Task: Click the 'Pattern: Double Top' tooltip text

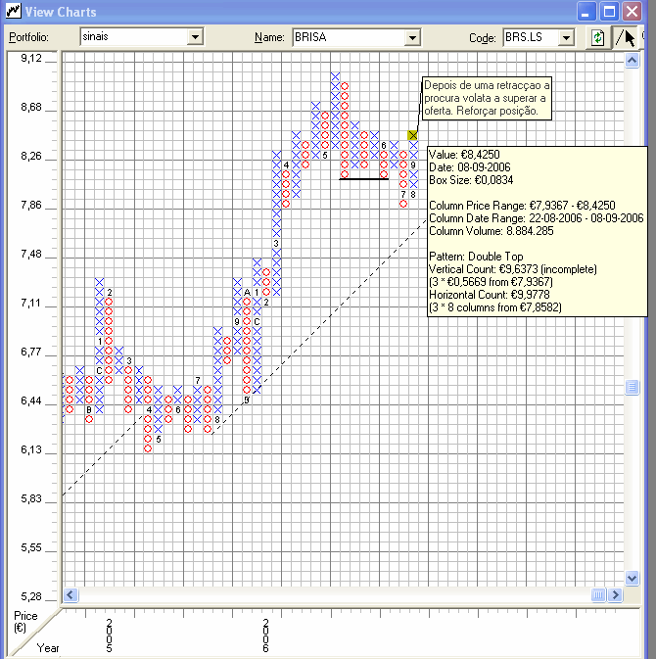Action: click(x=476, y=257)
